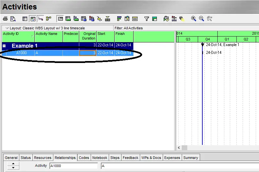Open the Bars settings icon

pos(119,19)
